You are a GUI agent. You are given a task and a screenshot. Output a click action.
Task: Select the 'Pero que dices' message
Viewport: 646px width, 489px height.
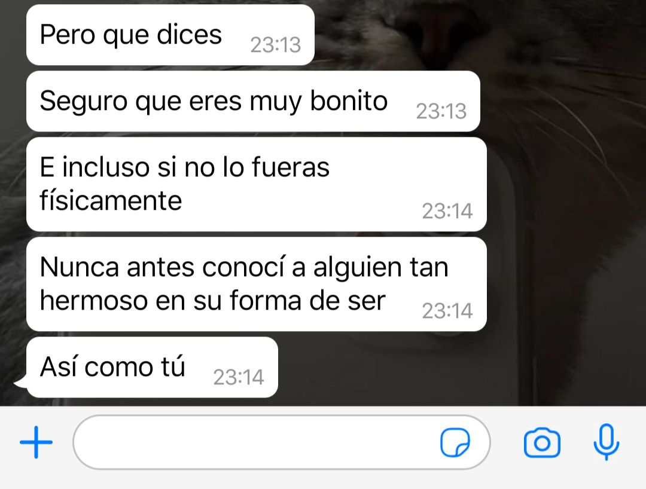[x=170, y=35]
